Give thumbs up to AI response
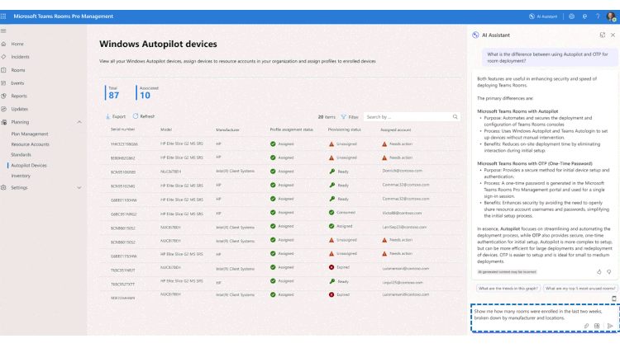 tap(599, 272)
